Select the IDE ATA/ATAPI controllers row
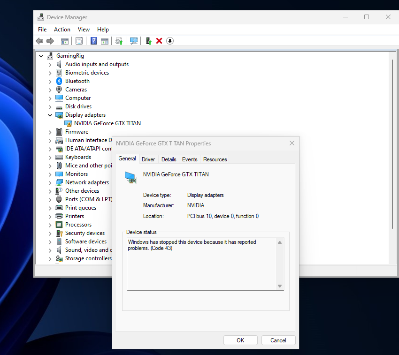 [x=89, y=149]
